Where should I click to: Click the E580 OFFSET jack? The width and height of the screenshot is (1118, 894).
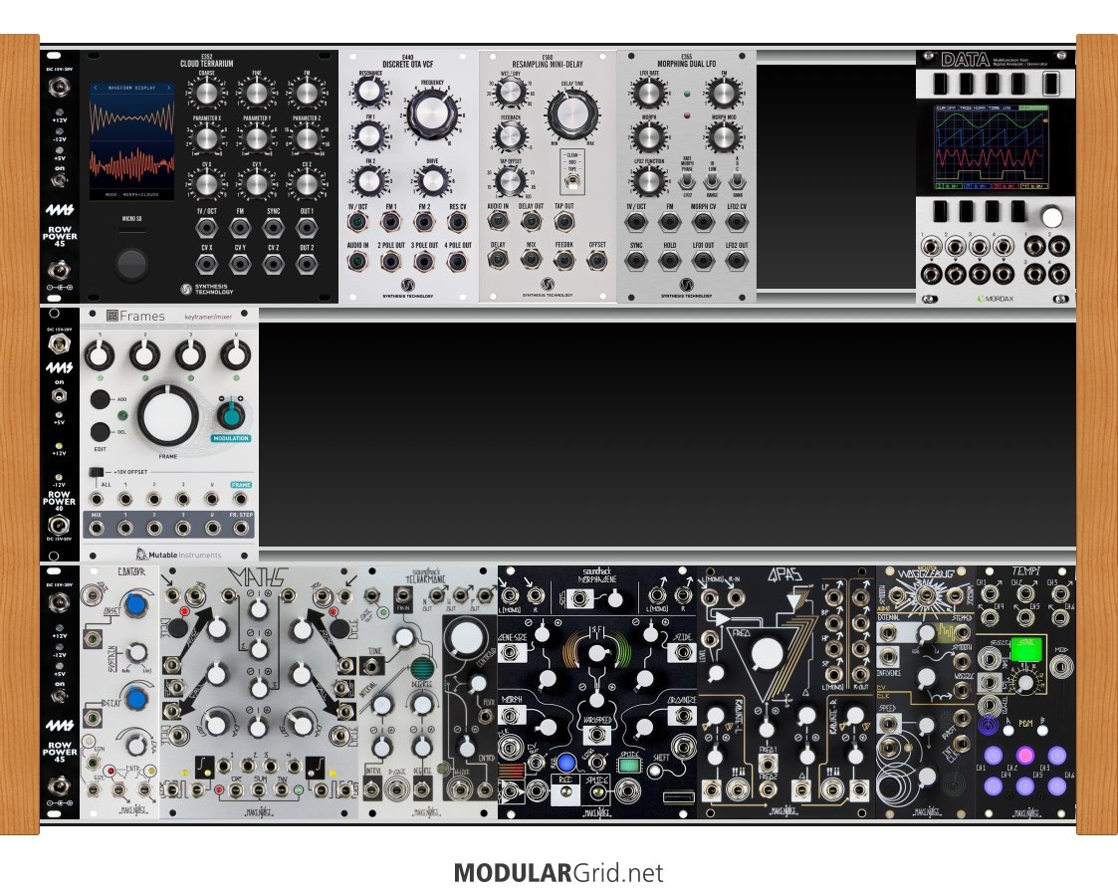(x=596, y=260)
